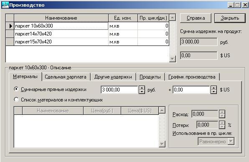
Task: Open the Другие издержки tab
Action: [x=113, y=77]
